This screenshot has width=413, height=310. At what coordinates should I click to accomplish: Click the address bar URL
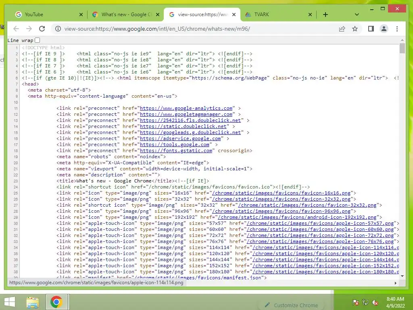click(x=157, y=29)
